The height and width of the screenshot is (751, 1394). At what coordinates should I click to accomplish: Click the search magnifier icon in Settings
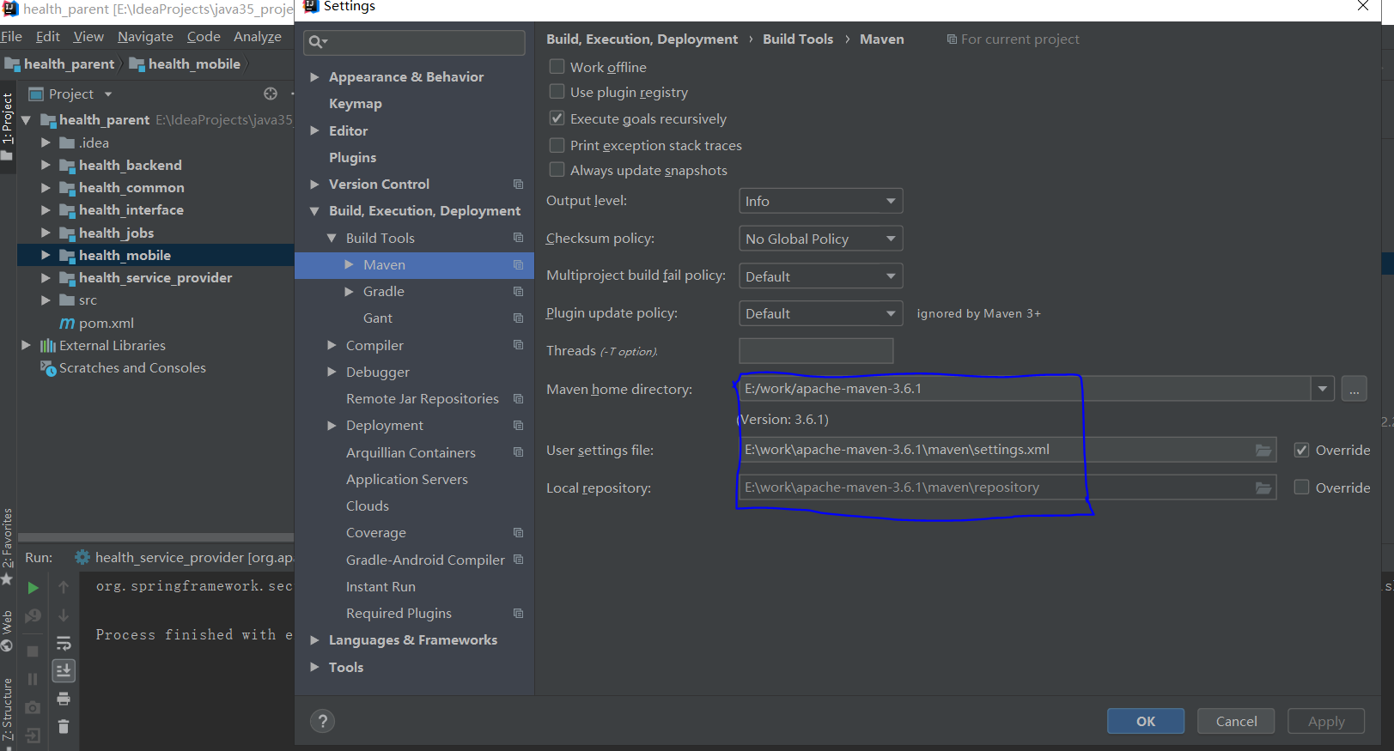pos(317,42)
